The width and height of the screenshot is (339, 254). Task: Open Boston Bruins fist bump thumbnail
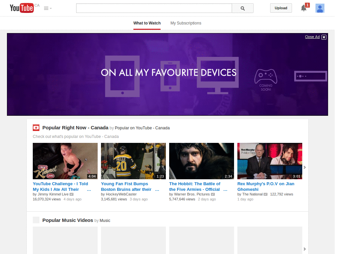[x=133, y=161]
